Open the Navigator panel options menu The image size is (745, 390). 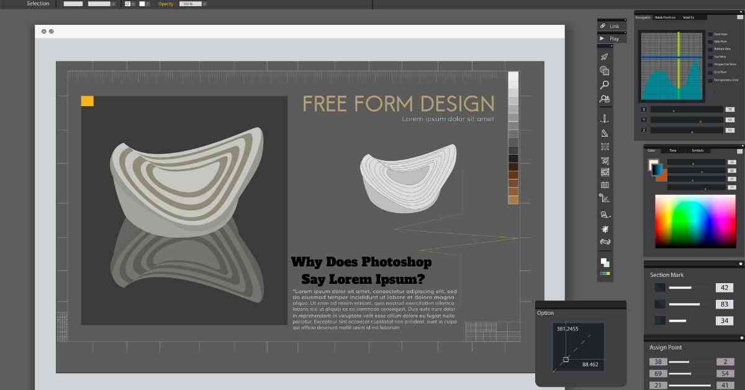pos(739,17)
